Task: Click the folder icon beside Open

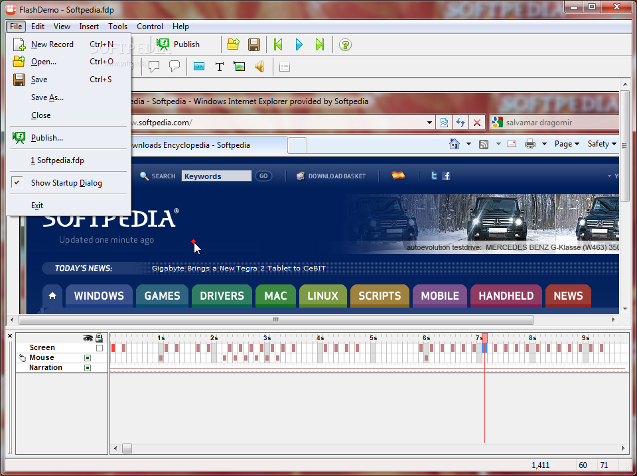Action: pyautogui.click(x=19, y=62)
